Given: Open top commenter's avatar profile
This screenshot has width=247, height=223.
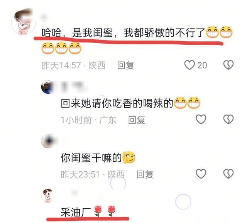Looking at the screenshot, I should click(23, 22).
